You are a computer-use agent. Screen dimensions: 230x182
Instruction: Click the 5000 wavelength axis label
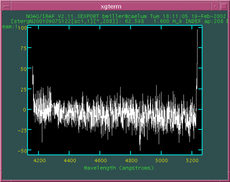click(161, 160)
